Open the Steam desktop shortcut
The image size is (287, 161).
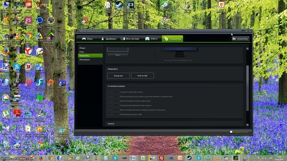tap(119, 5)
